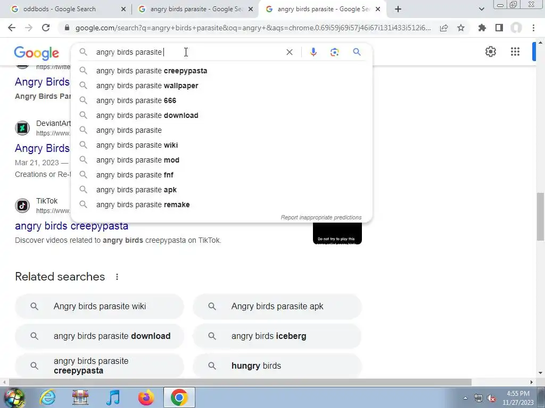The height and width of the screenshot is (408, 545).
Task: Choose plain angry birds parasite suggestion
Action: click(221, 131)
